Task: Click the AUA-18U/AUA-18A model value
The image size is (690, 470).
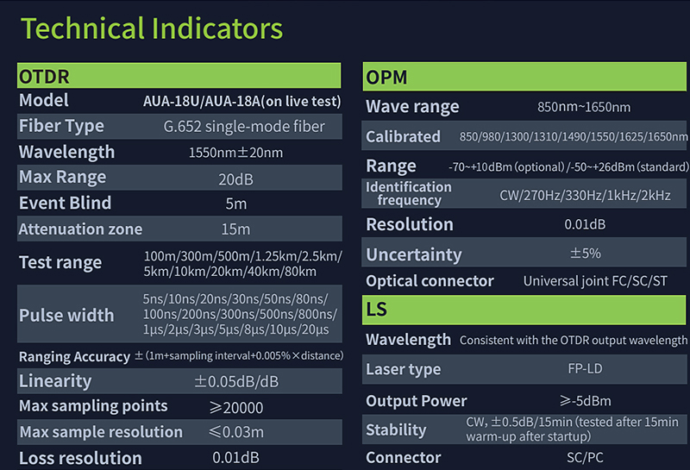Action: (241, 101)
